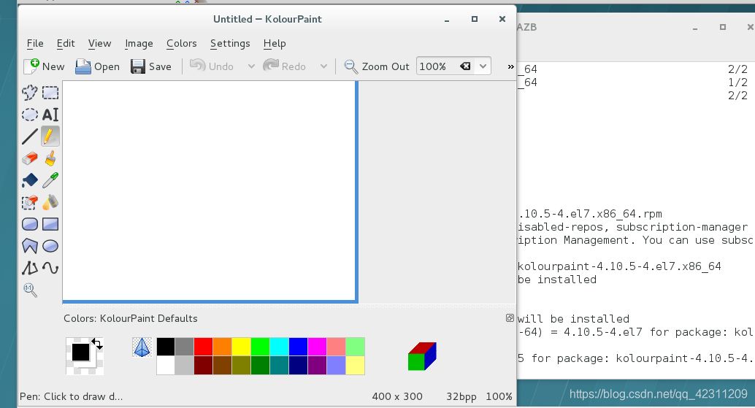
Task: Create a New image from toolbar
Action: pos(45,66)
